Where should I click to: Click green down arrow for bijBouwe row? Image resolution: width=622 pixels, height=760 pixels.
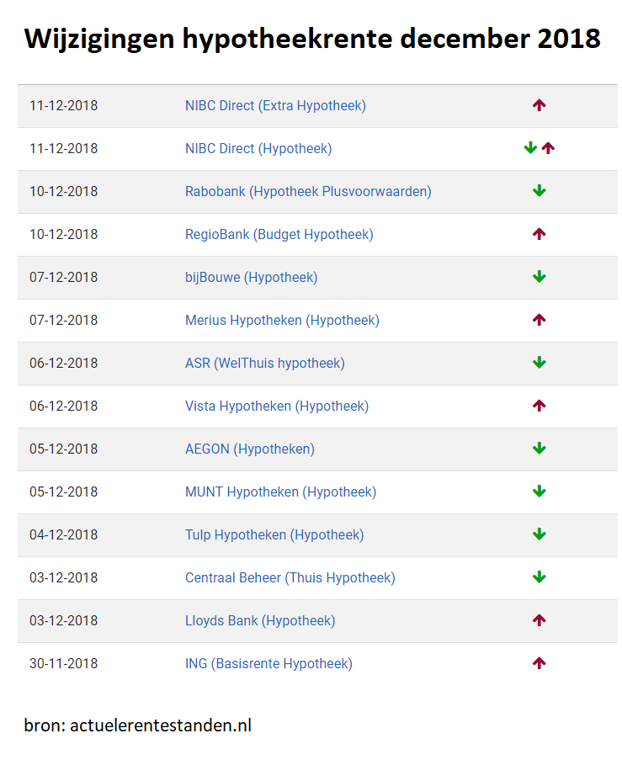tap(540, 277)
